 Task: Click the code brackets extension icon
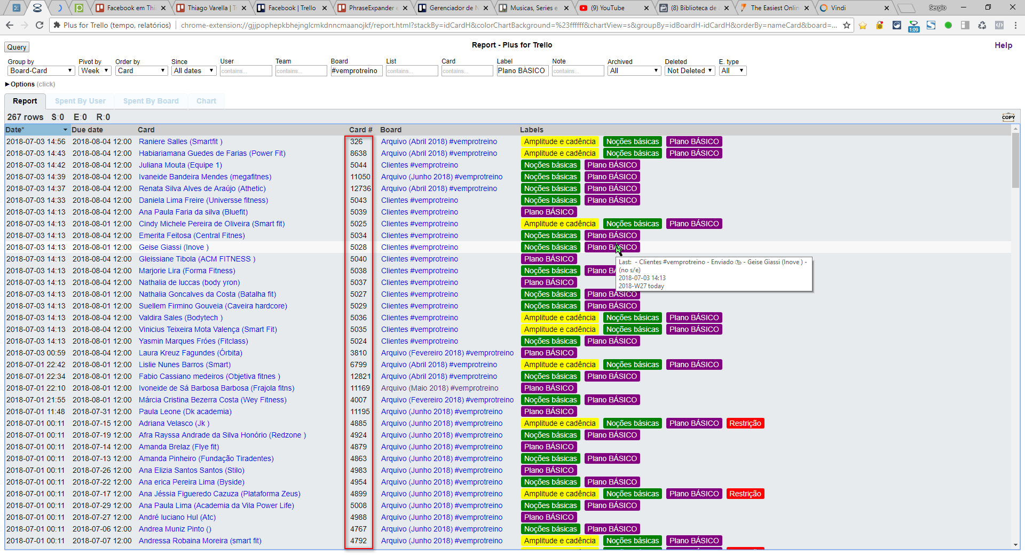pyautogui.click(x=999, y=25)
